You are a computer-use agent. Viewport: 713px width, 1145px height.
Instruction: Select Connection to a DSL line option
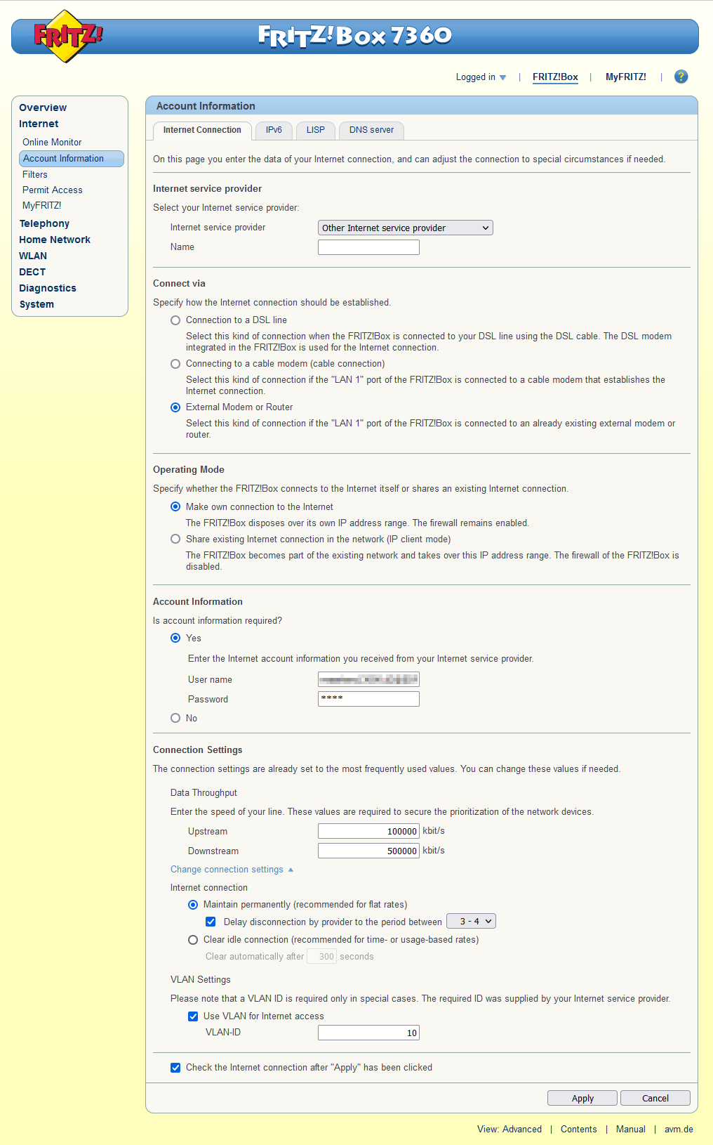pyautogui.click(x=175, y=320)
